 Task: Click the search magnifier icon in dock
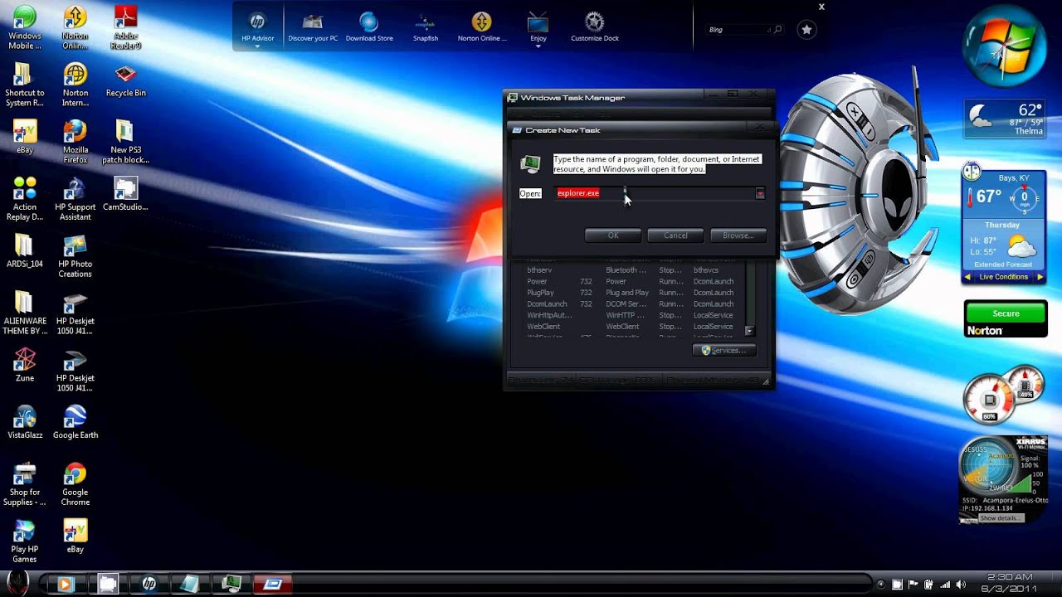pos(777,30)
